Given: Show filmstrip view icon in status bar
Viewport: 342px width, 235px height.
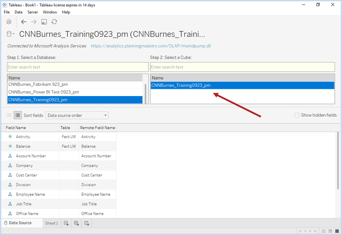Looking at the screenshot, I should pos(331,231).
